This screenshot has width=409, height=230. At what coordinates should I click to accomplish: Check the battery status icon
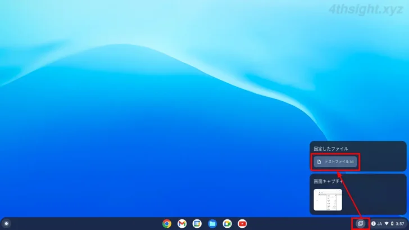(x=392, y=224)
